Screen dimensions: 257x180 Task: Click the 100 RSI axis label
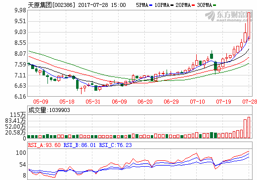point(21,153)
